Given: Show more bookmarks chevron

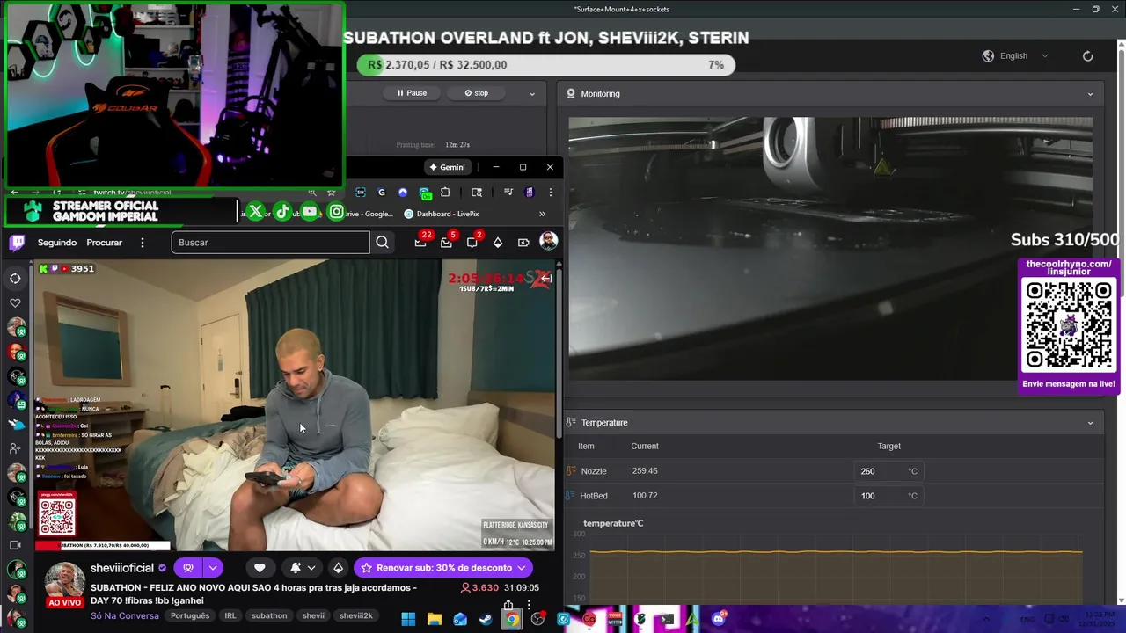Looking at the screenshot, I should pyautogui.click(x=542, y=214).
